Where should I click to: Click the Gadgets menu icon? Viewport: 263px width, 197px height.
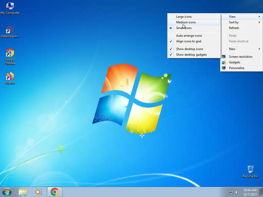(224, 62)
